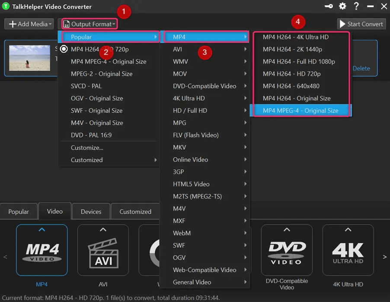Select MP4 H264 - 2K 1440p
The height and width of the screenshot is (302, 390).
tap(300, 49)
